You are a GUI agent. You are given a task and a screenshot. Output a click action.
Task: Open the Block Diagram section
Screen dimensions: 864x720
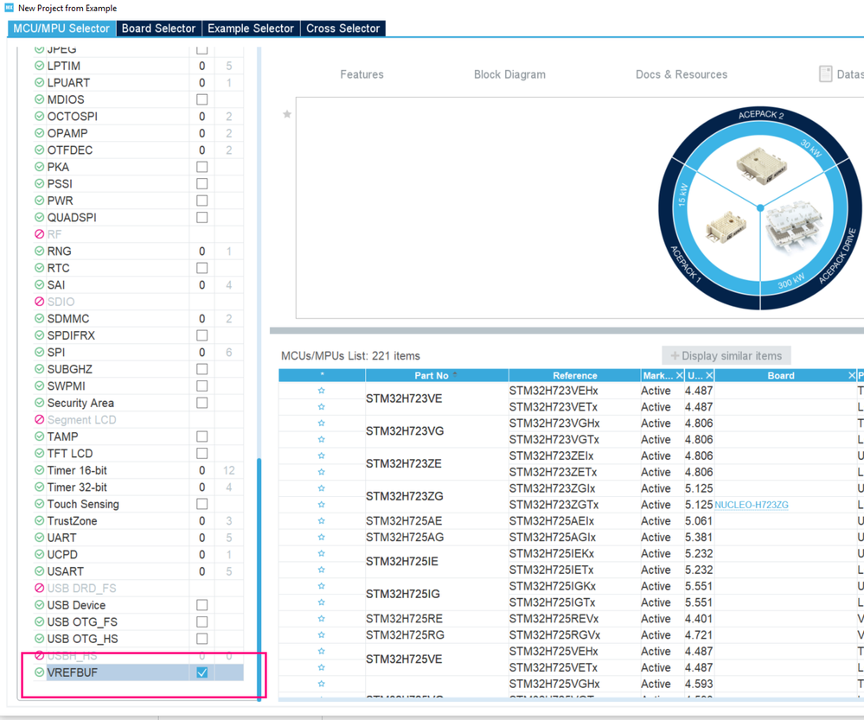pyautogui.click(x=509, y=74)
